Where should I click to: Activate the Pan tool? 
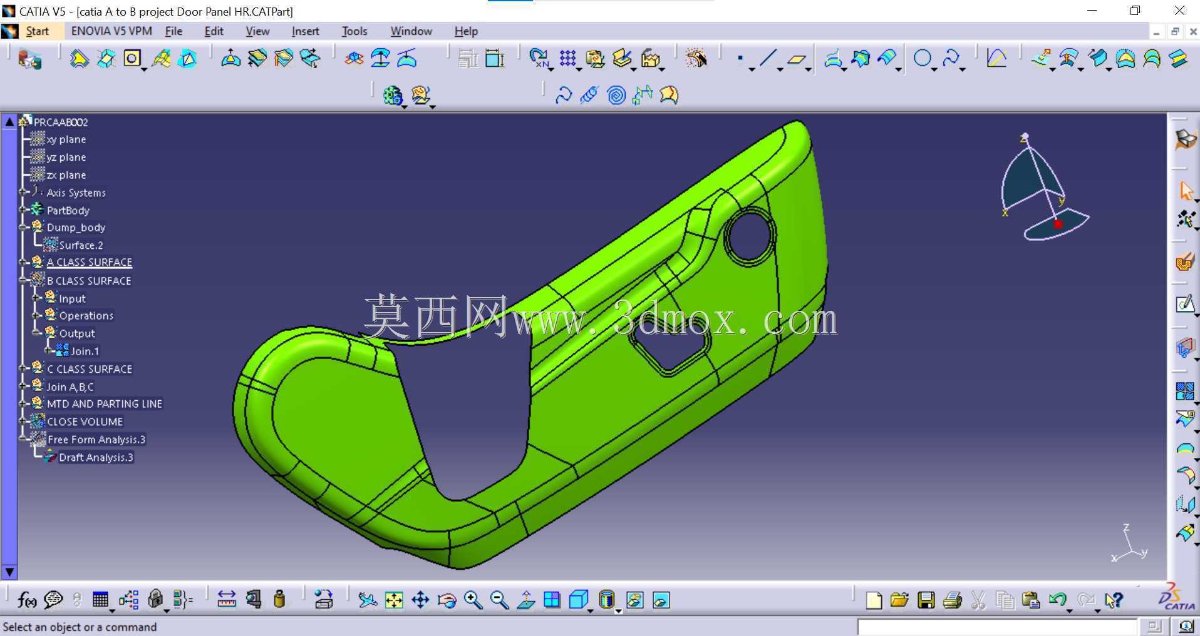(x=420, y=600)
